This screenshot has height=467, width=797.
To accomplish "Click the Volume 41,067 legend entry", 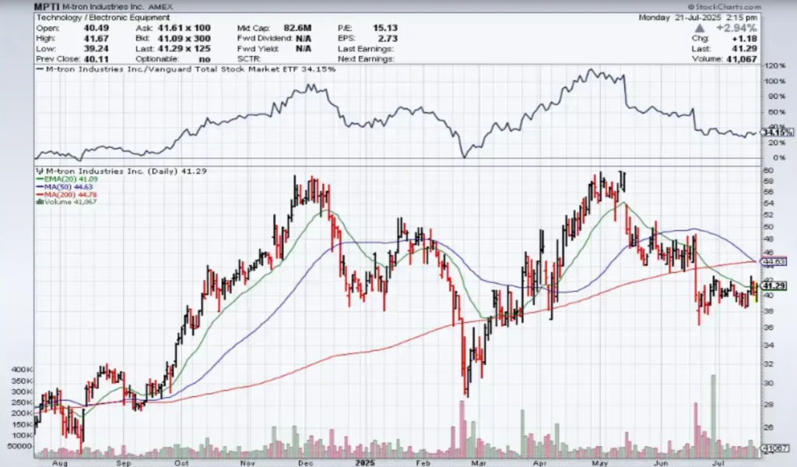I will [x=66, y=202].
